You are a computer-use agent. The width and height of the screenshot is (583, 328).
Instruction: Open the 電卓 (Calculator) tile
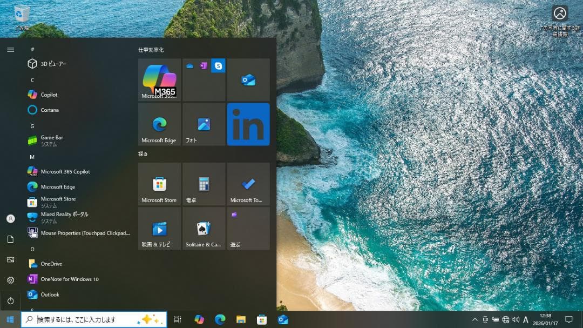tap(204, 184)
